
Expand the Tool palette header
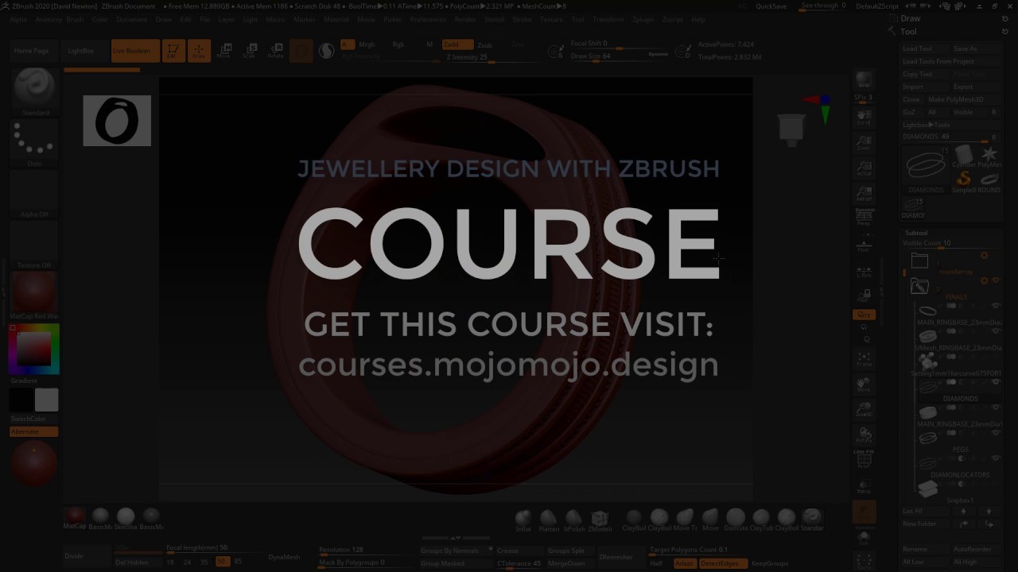[908, 32]
